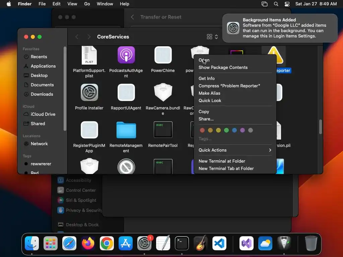This screenshot has height=257, width=343.
Task: Open the RemoteManagement folder
Action: 126,130
